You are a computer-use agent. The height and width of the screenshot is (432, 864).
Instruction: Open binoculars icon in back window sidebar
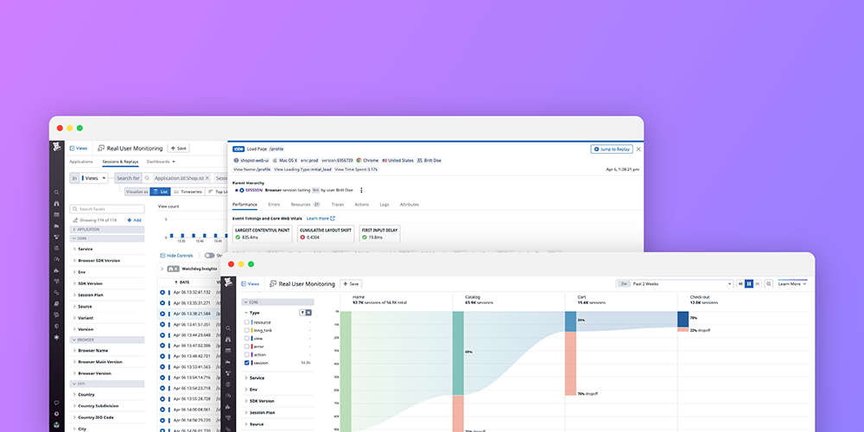coord(57,203)
